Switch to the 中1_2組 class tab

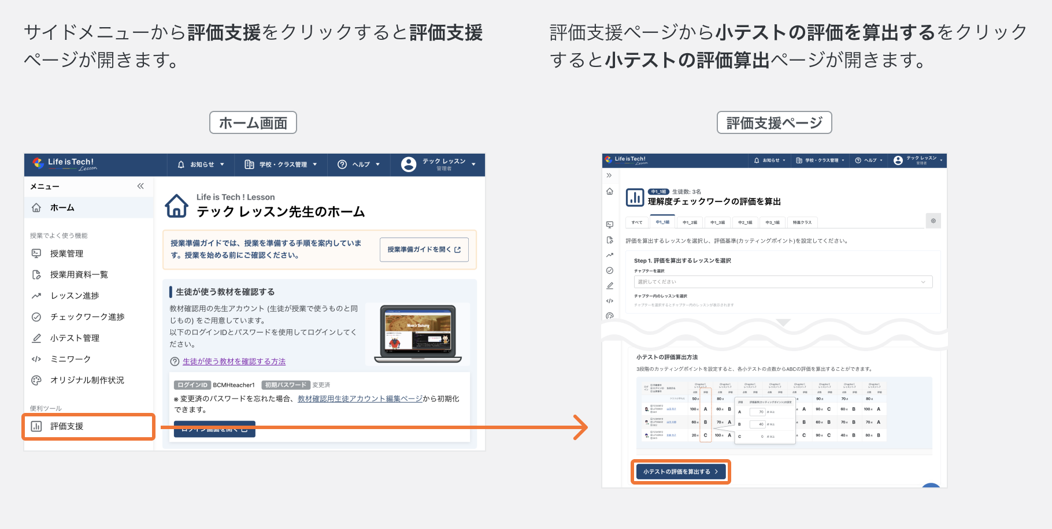pyautogui.click(x=690, y=222)
